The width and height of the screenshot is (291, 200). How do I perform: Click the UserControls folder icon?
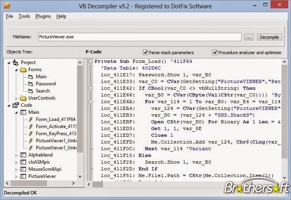(23, 98)
